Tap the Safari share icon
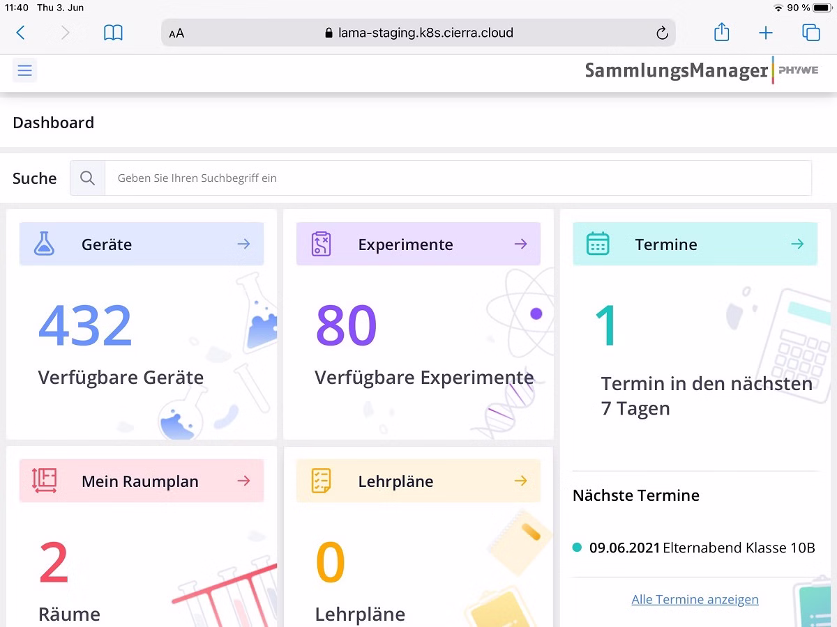This screenshot has width=837, height=627. point(721,33)
